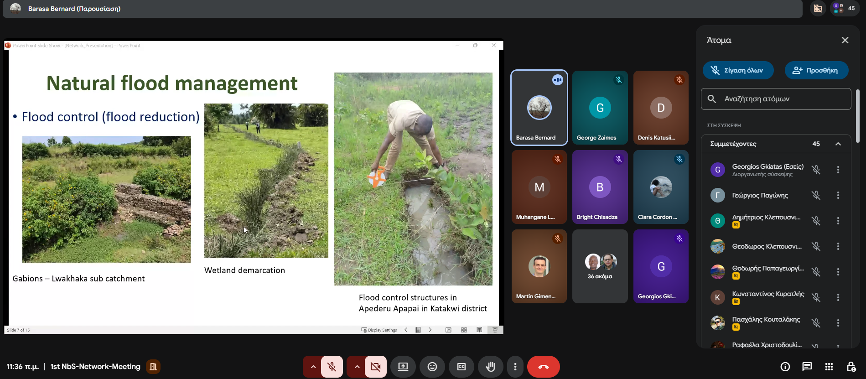Screen dimensions: 866x379
Task: Raise hand in the meeting
Action: [x=490, y=367]
